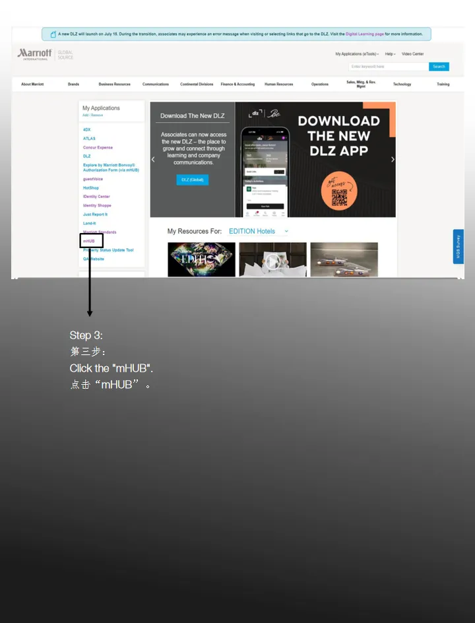Open the Communications menu
475x623 pixels.
156,84
